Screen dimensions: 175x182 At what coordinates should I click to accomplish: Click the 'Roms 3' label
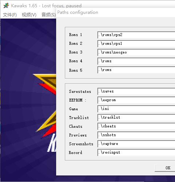[75, 52]
